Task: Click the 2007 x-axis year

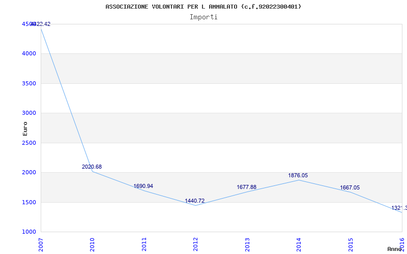Action: (x=41, y=244)
